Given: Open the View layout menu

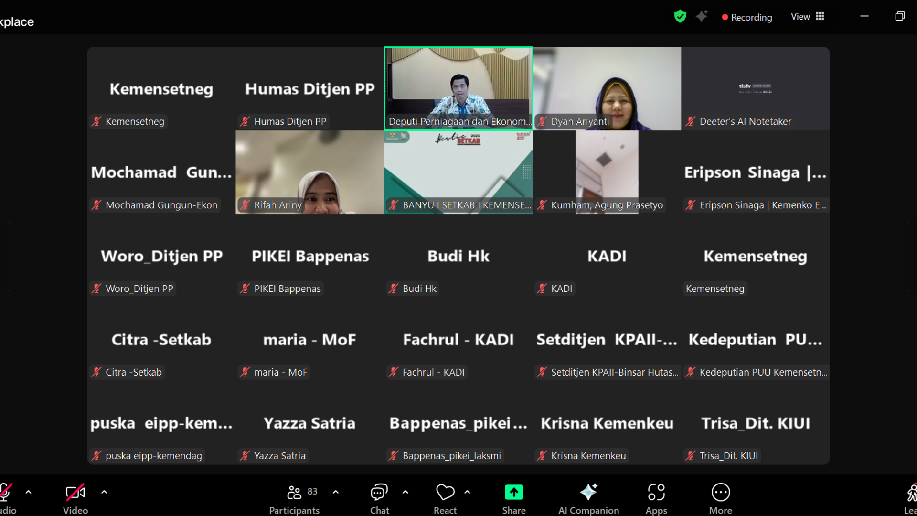Looking at the screenshot, I should [x=808, y=17].
